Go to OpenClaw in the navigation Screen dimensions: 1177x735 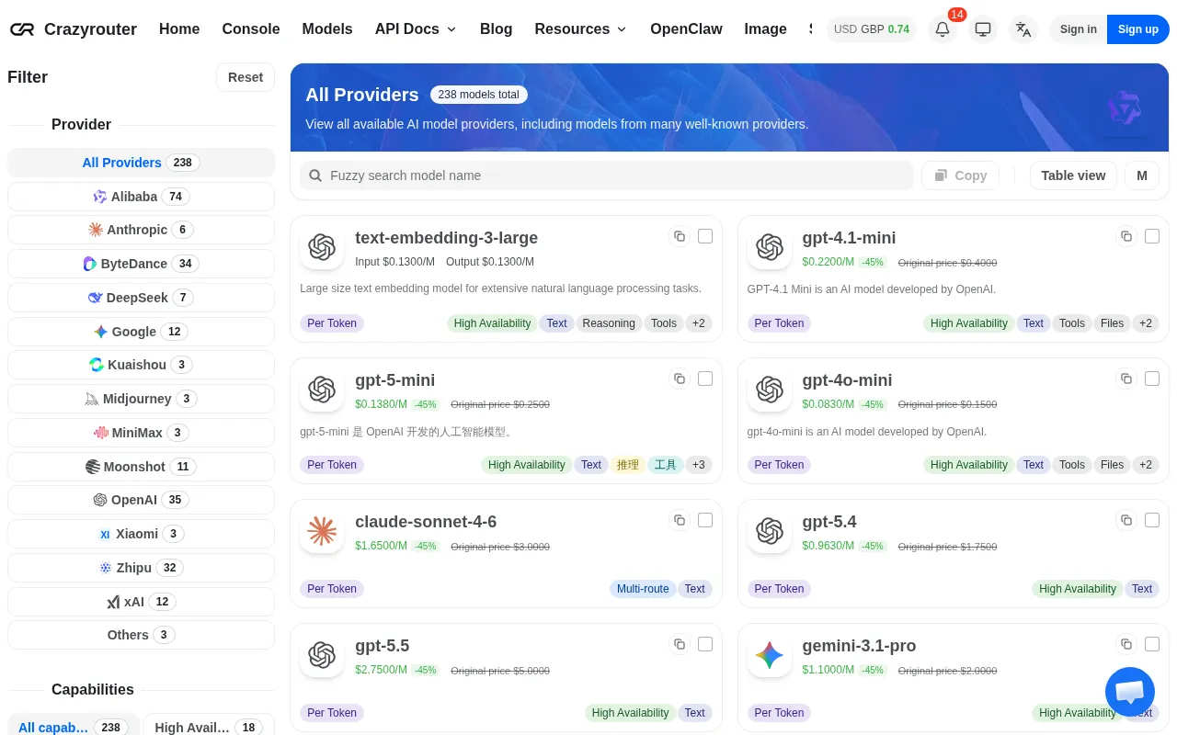point(686,29)
